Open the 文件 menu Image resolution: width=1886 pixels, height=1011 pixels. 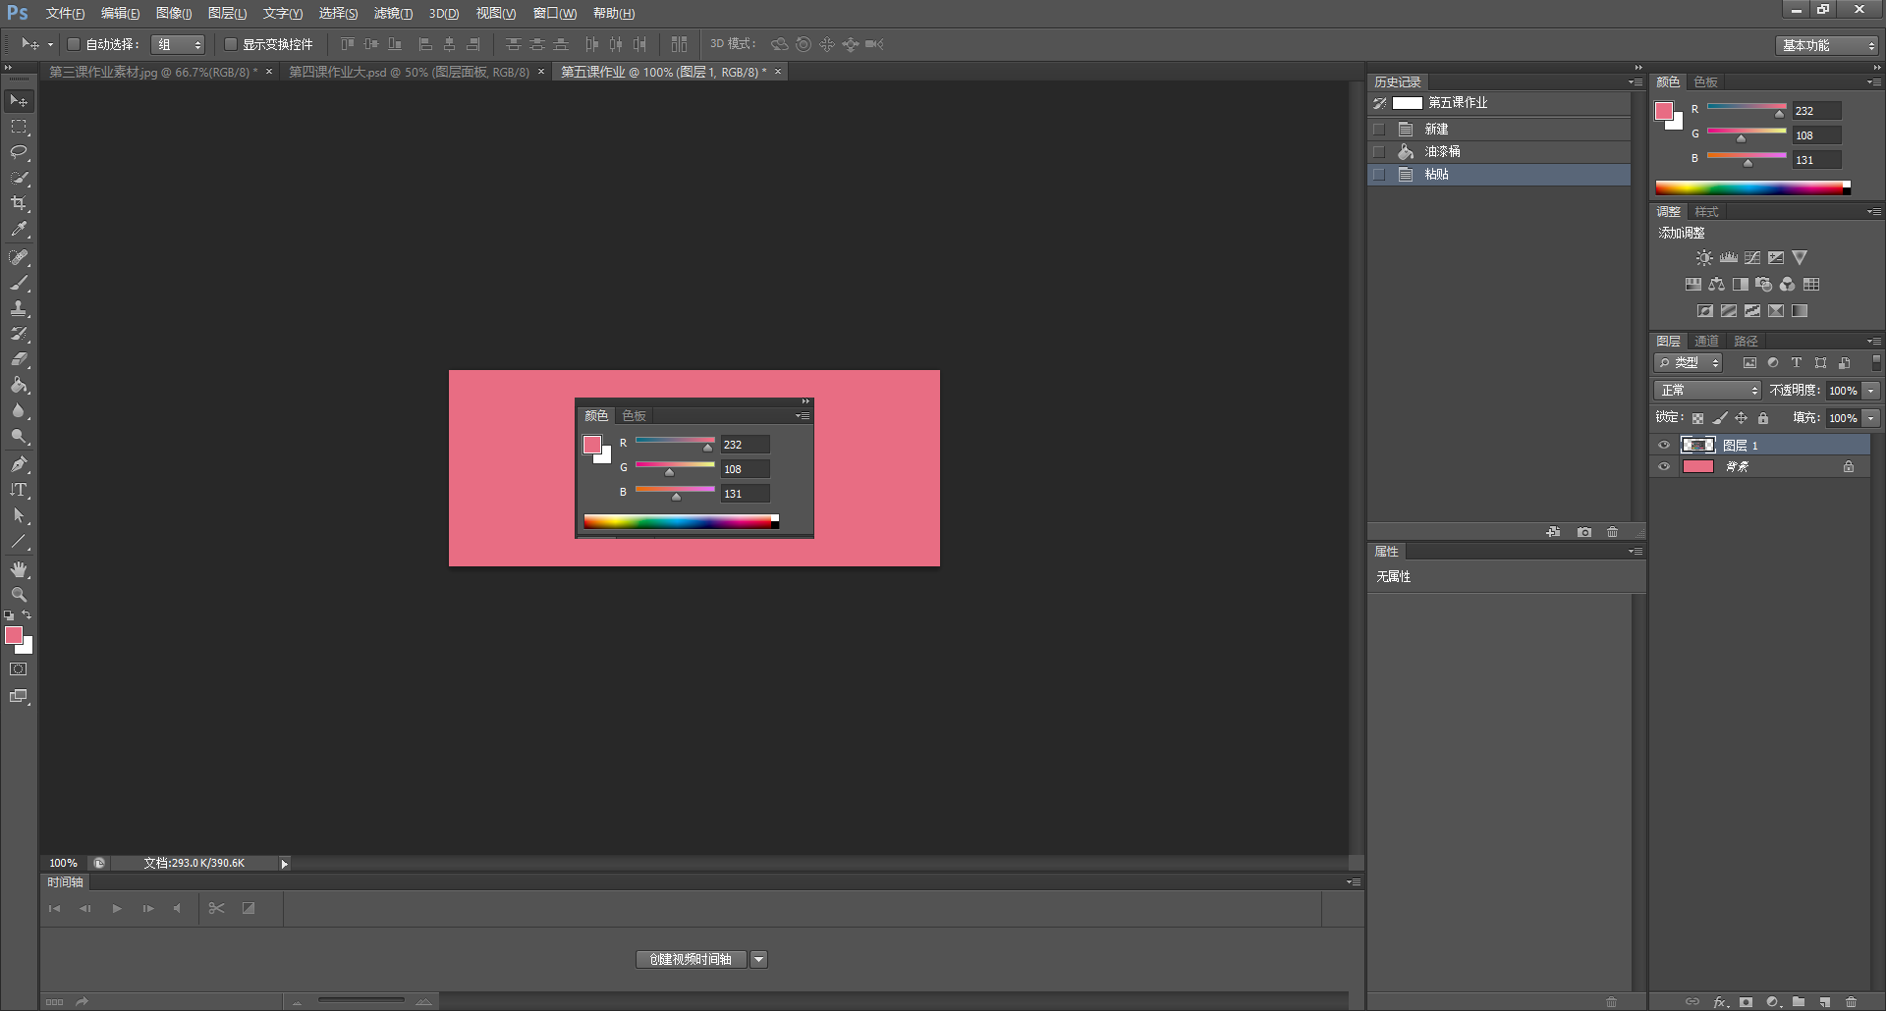(x=65, y=14)
